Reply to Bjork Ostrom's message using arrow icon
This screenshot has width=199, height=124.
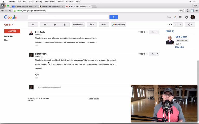(153, 54)
